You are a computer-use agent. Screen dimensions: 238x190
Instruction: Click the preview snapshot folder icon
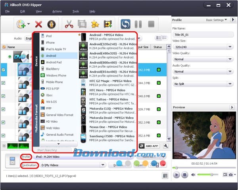coord(225,175)
